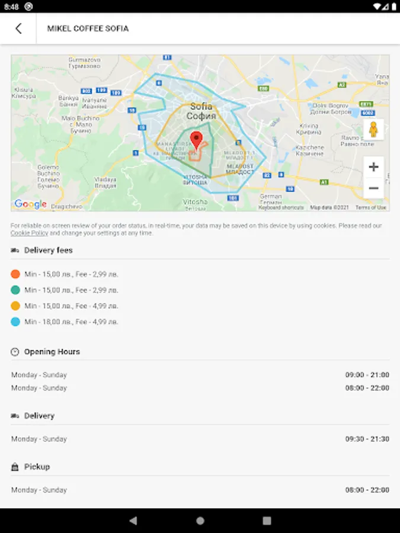Tap the truck icon beside Delivery fees
Viewport: 400px width, 533px height.
(15, 251)
